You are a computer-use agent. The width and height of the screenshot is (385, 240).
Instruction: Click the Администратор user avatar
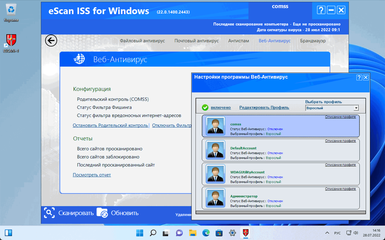click(216, 198)
